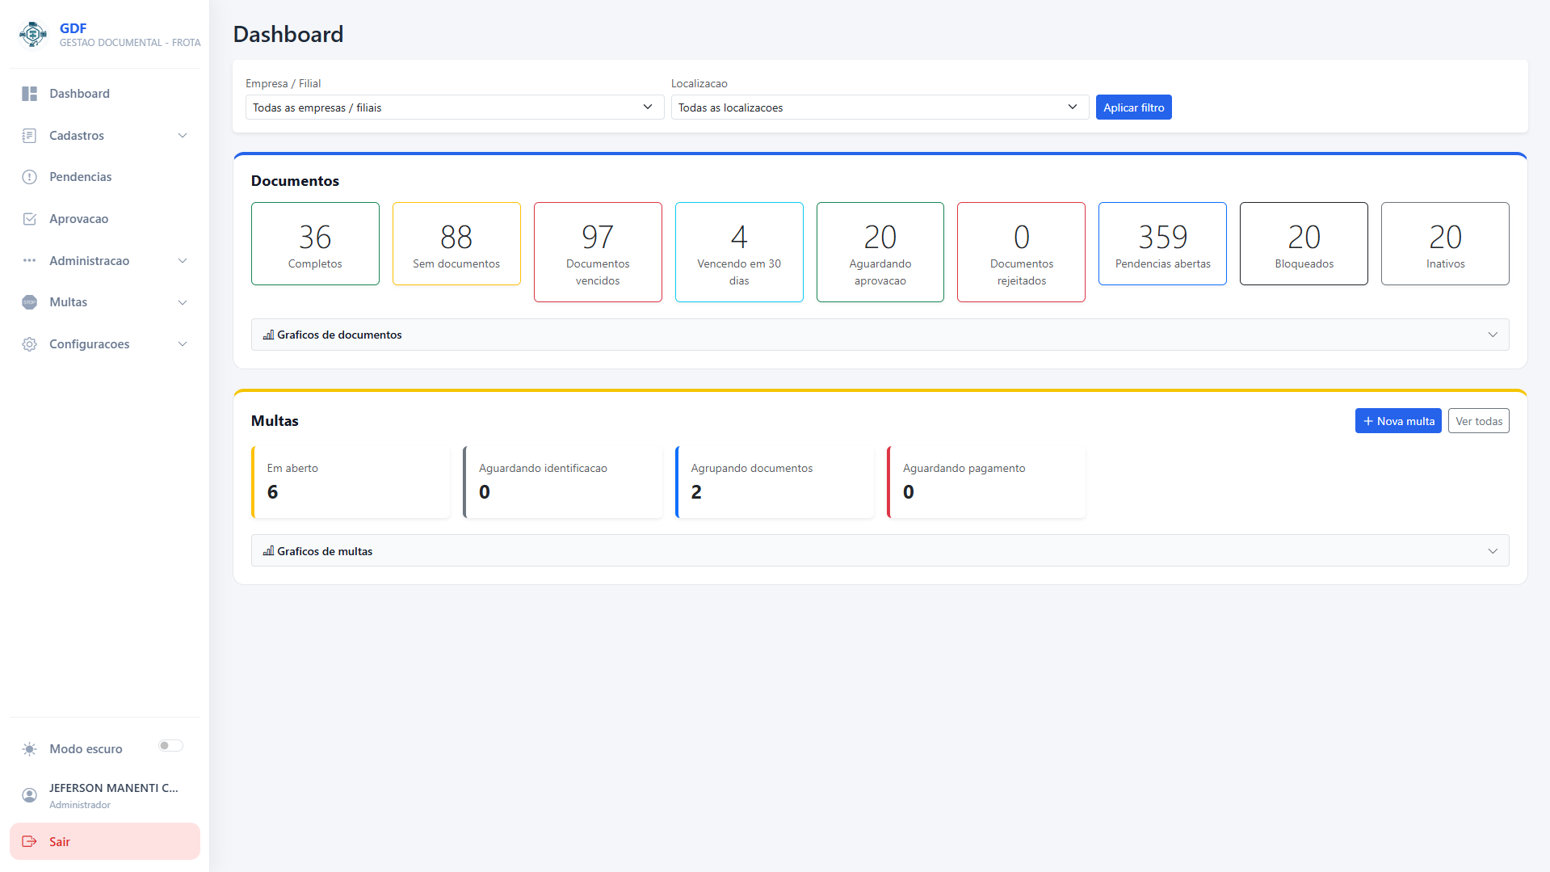This screenshot has width=1550, height=872.
Task: Click the Configuracoes gear icon
Action: 30,344
